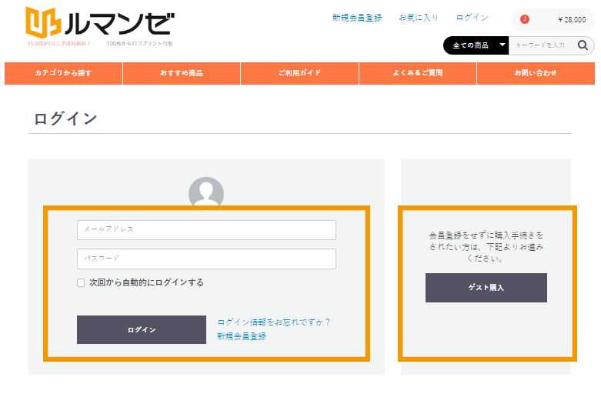The height and width of the screenshot is (394, 601).
Task: Focus the キーワードを入力 search field
Action: point(543,45)
